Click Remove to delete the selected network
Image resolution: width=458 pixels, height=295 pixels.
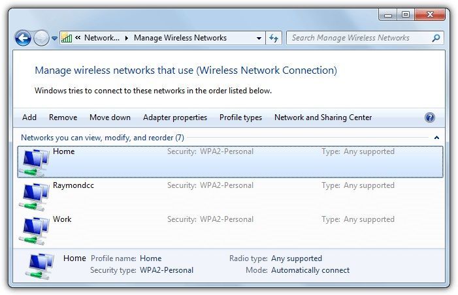point(63,117)
